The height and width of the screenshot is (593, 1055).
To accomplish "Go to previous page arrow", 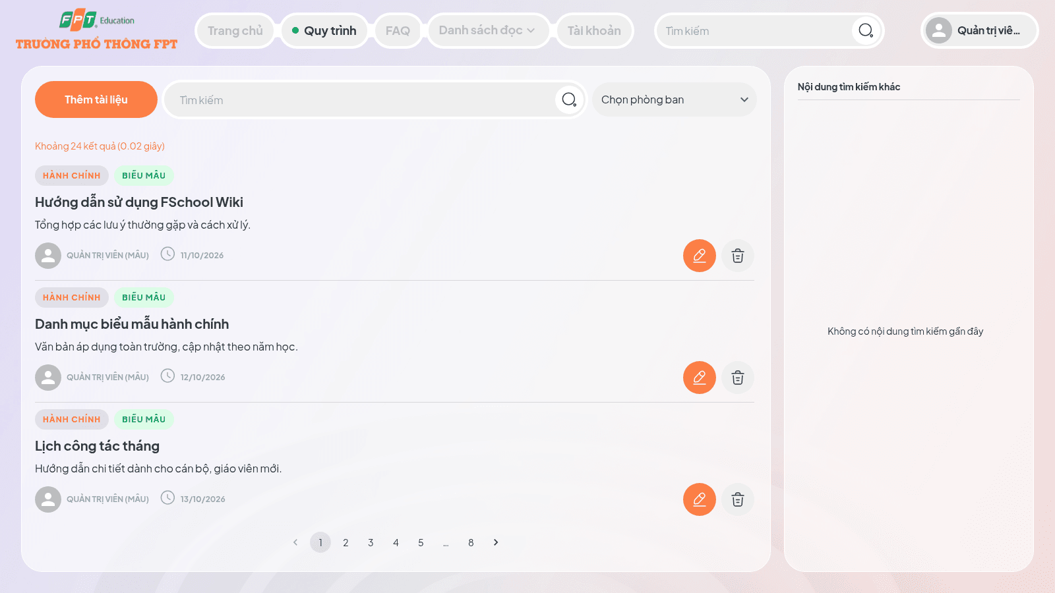I will [295, 542].
